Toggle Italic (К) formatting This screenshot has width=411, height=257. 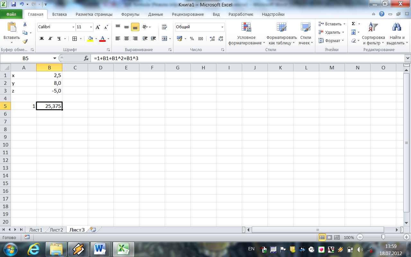point(50,39)
